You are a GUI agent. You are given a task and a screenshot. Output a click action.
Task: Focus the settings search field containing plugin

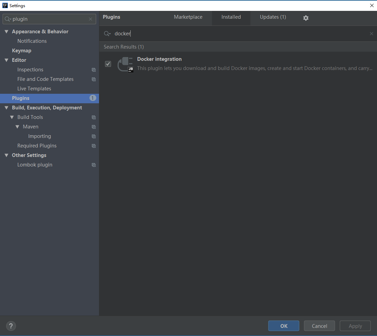click(49, 19)
